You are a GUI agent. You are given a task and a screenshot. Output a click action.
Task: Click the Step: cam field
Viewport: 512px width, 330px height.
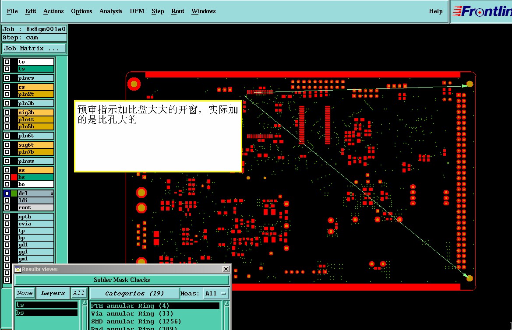click(x=34, y=38)
